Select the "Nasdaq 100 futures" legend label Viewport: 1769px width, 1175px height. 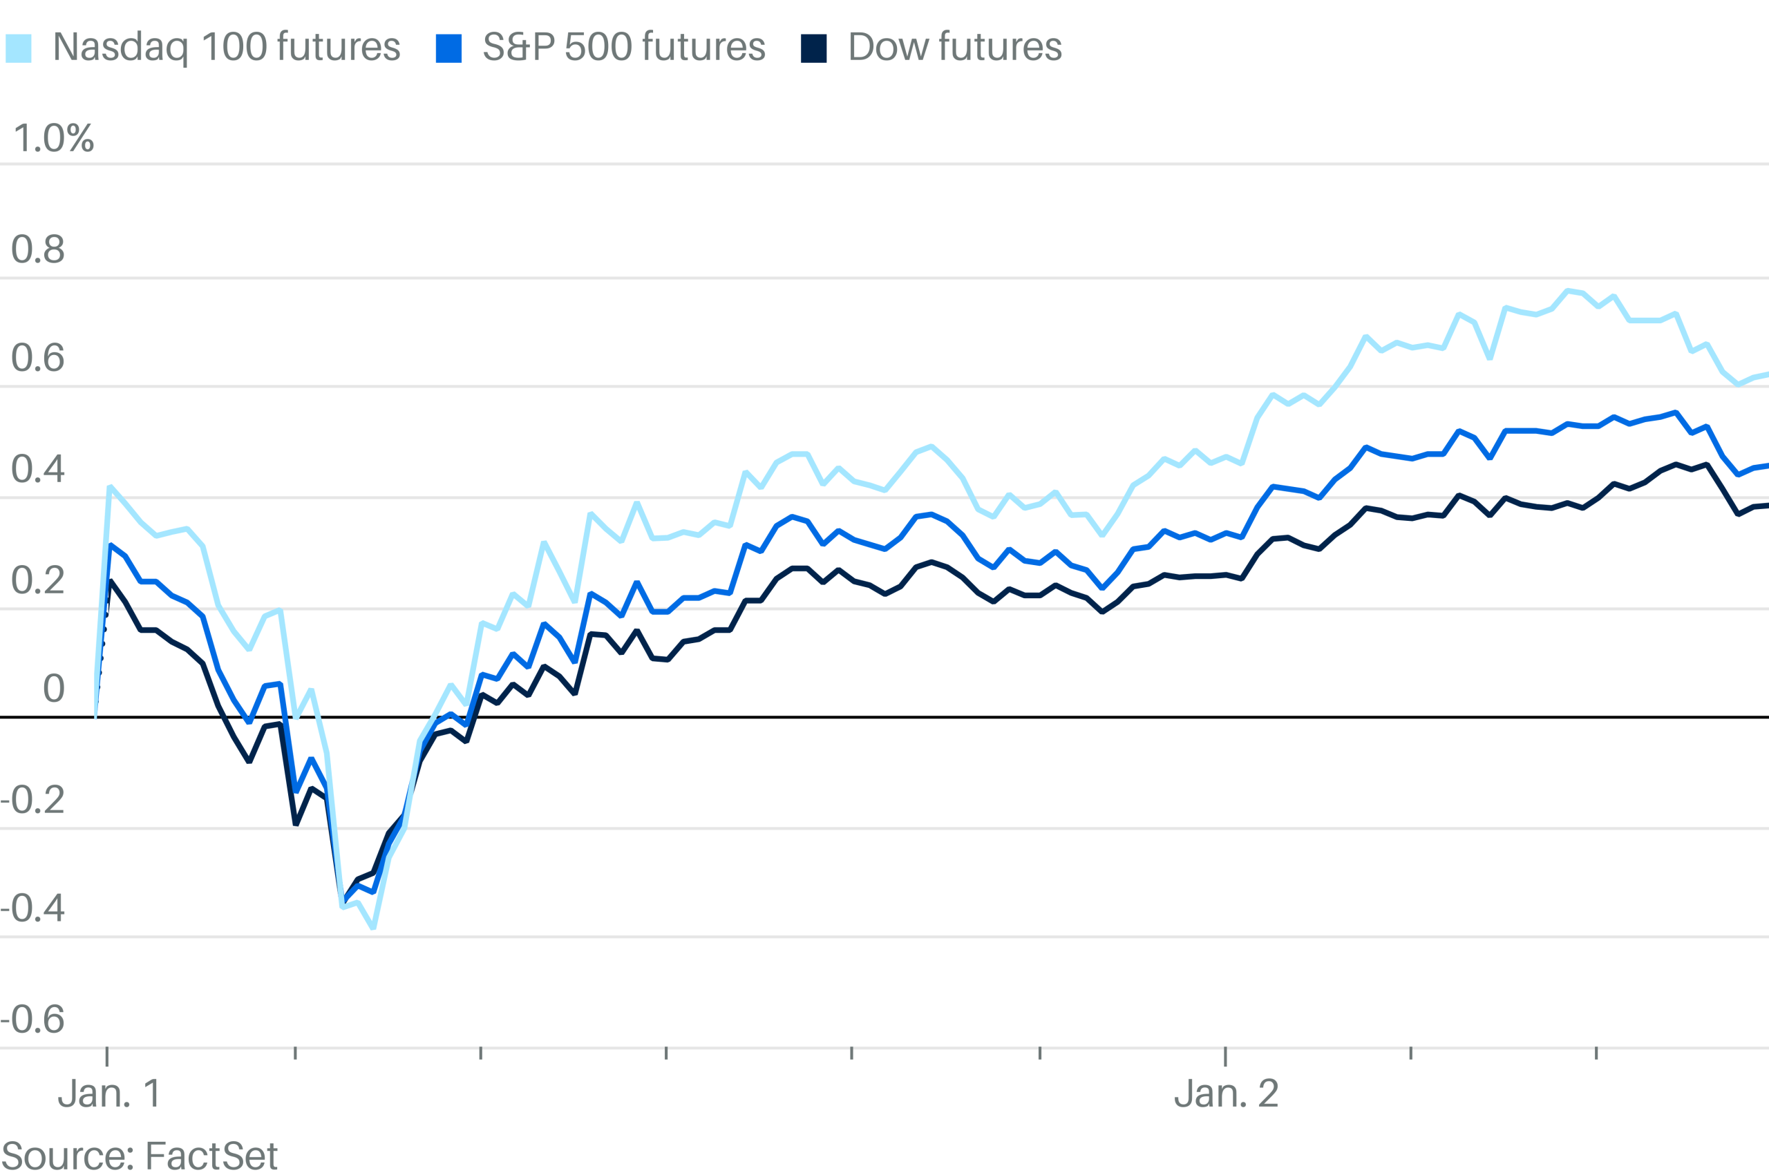coord(227,47)
